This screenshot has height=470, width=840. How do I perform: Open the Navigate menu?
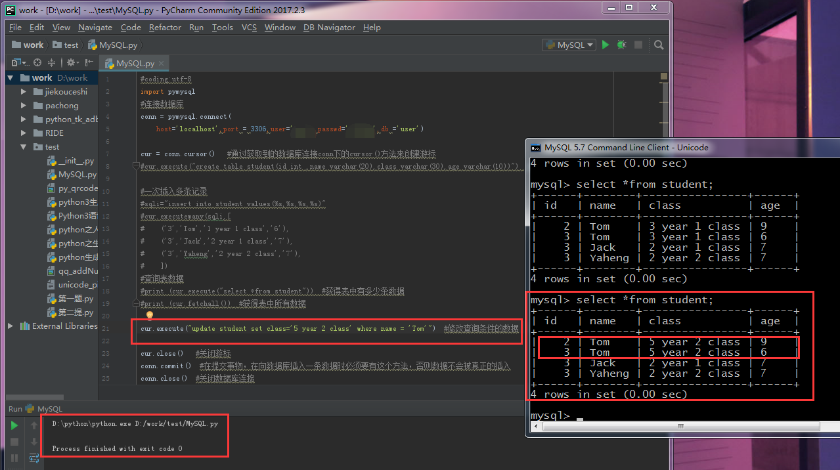[95, 28]
